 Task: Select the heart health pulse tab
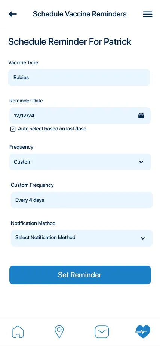point(143,332)
